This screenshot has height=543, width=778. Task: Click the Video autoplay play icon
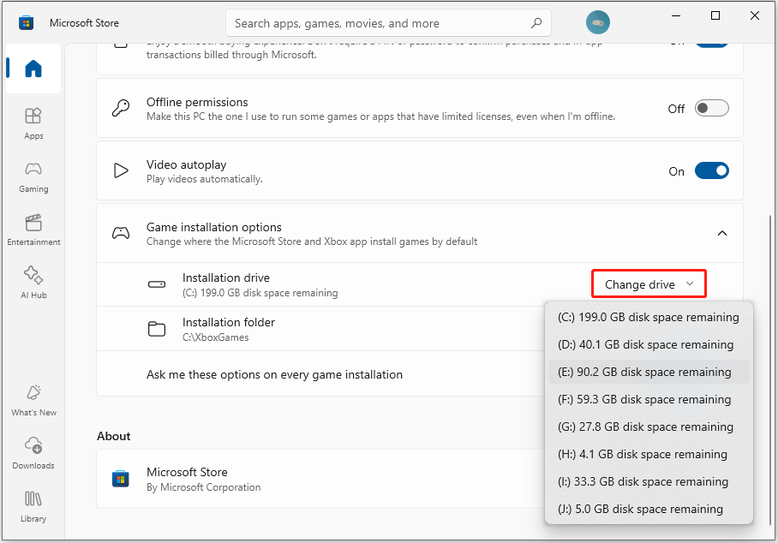click(121, 170)
